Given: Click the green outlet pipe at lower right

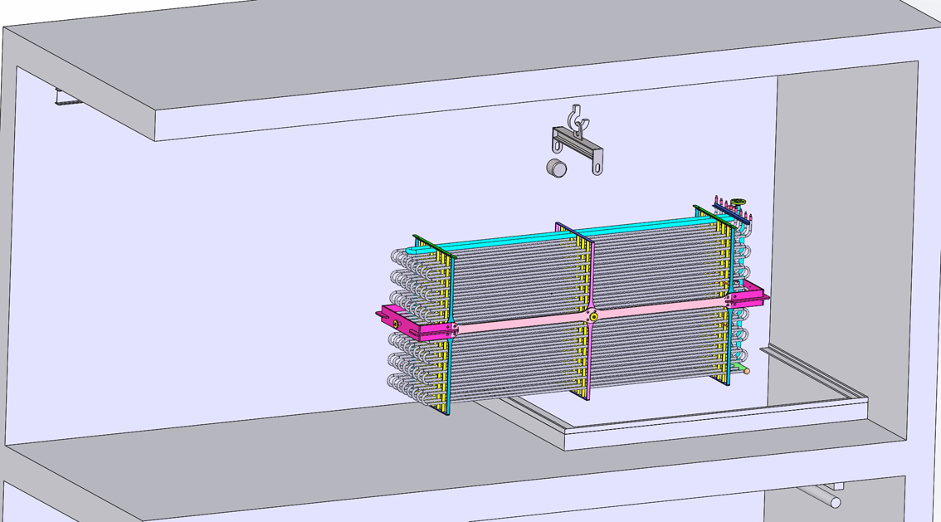Looking at the screenshot, I should click(x=739, y=366).
